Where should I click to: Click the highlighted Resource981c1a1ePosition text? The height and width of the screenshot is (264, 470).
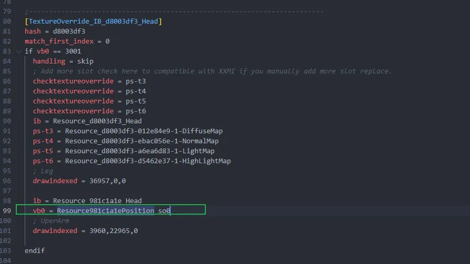(x=106, y=210)
